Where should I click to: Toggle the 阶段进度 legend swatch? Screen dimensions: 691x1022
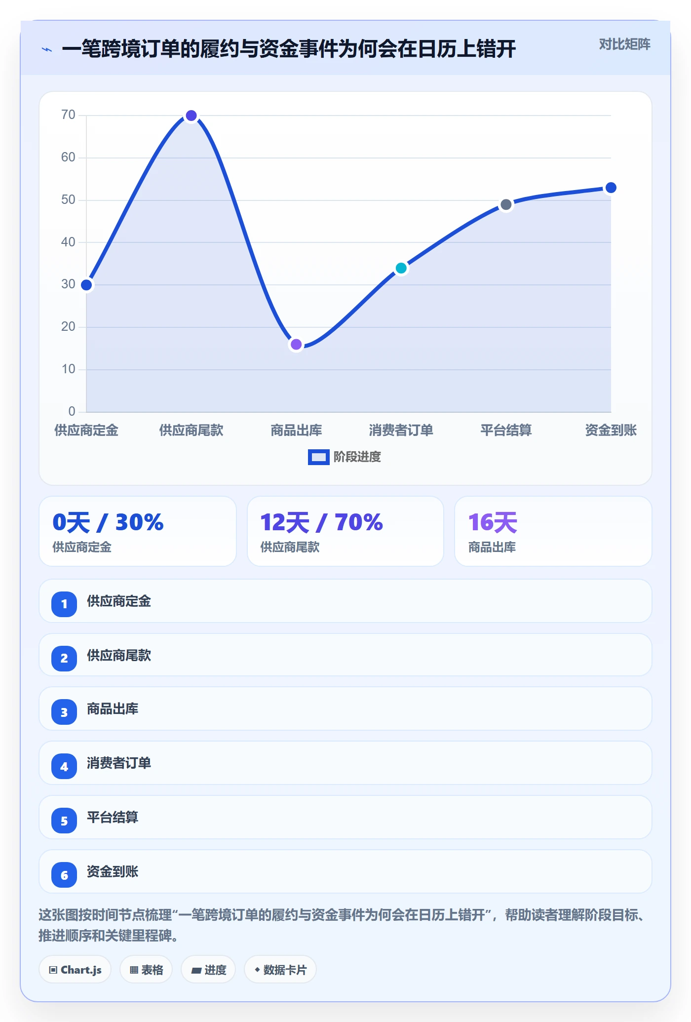(x=318, y=457)
